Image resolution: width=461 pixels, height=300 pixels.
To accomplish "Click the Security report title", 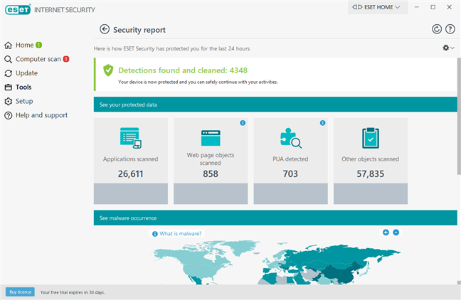I will pyautogui.click(x=139, y=30).
